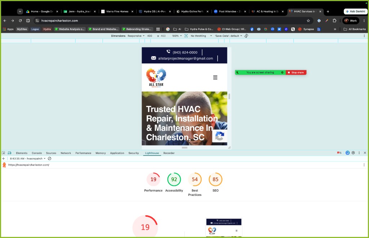Screen dimensions: 369x238
Task: Reload the page
Action: click(20, 21)
